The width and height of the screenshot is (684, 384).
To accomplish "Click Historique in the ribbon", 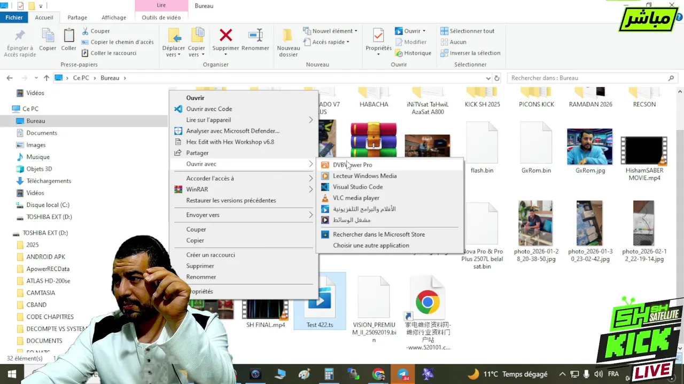I will pos(413,53).
